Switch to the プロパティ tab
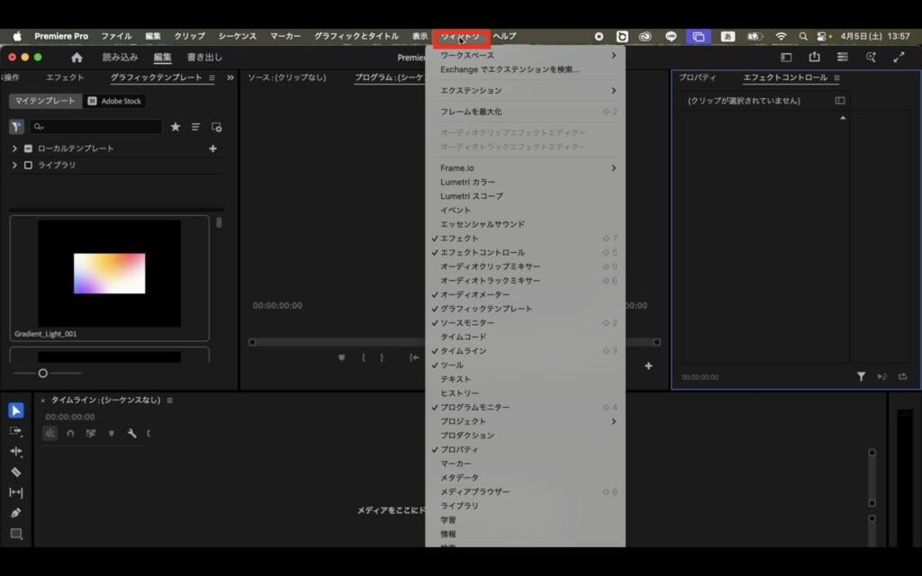This screenshot has height=576, width=922. click(x=698, y=77)
